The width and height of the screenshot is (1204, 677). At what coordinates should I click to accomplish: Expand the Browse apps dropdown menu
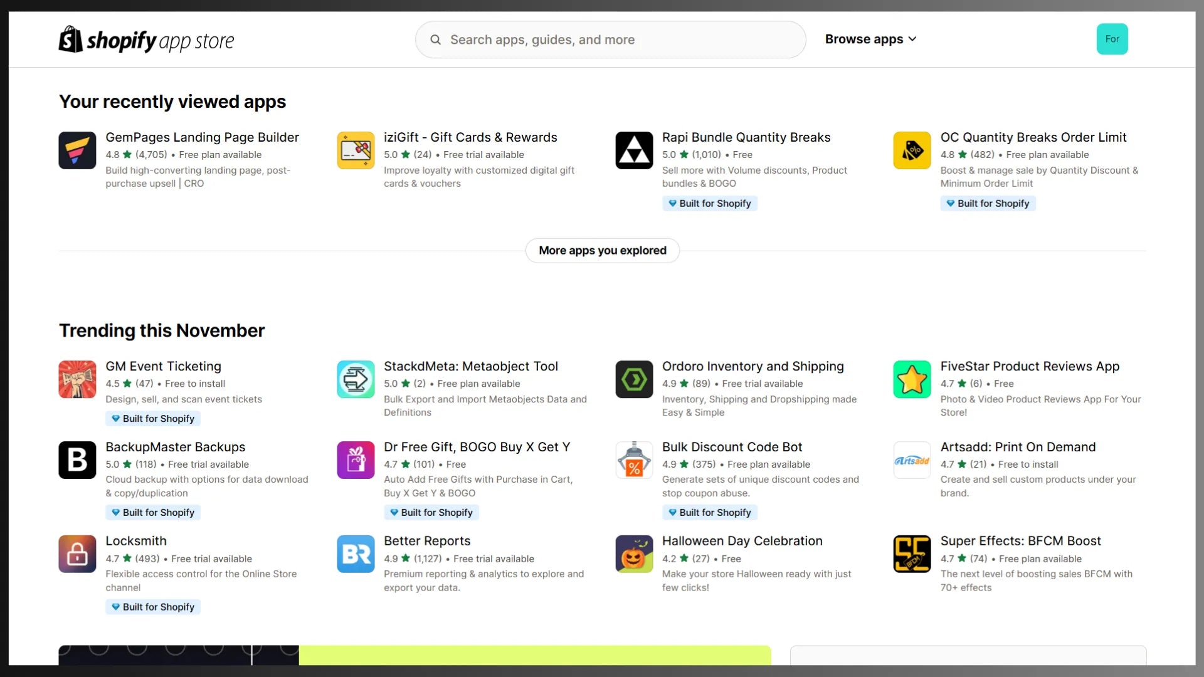(870, 39)
